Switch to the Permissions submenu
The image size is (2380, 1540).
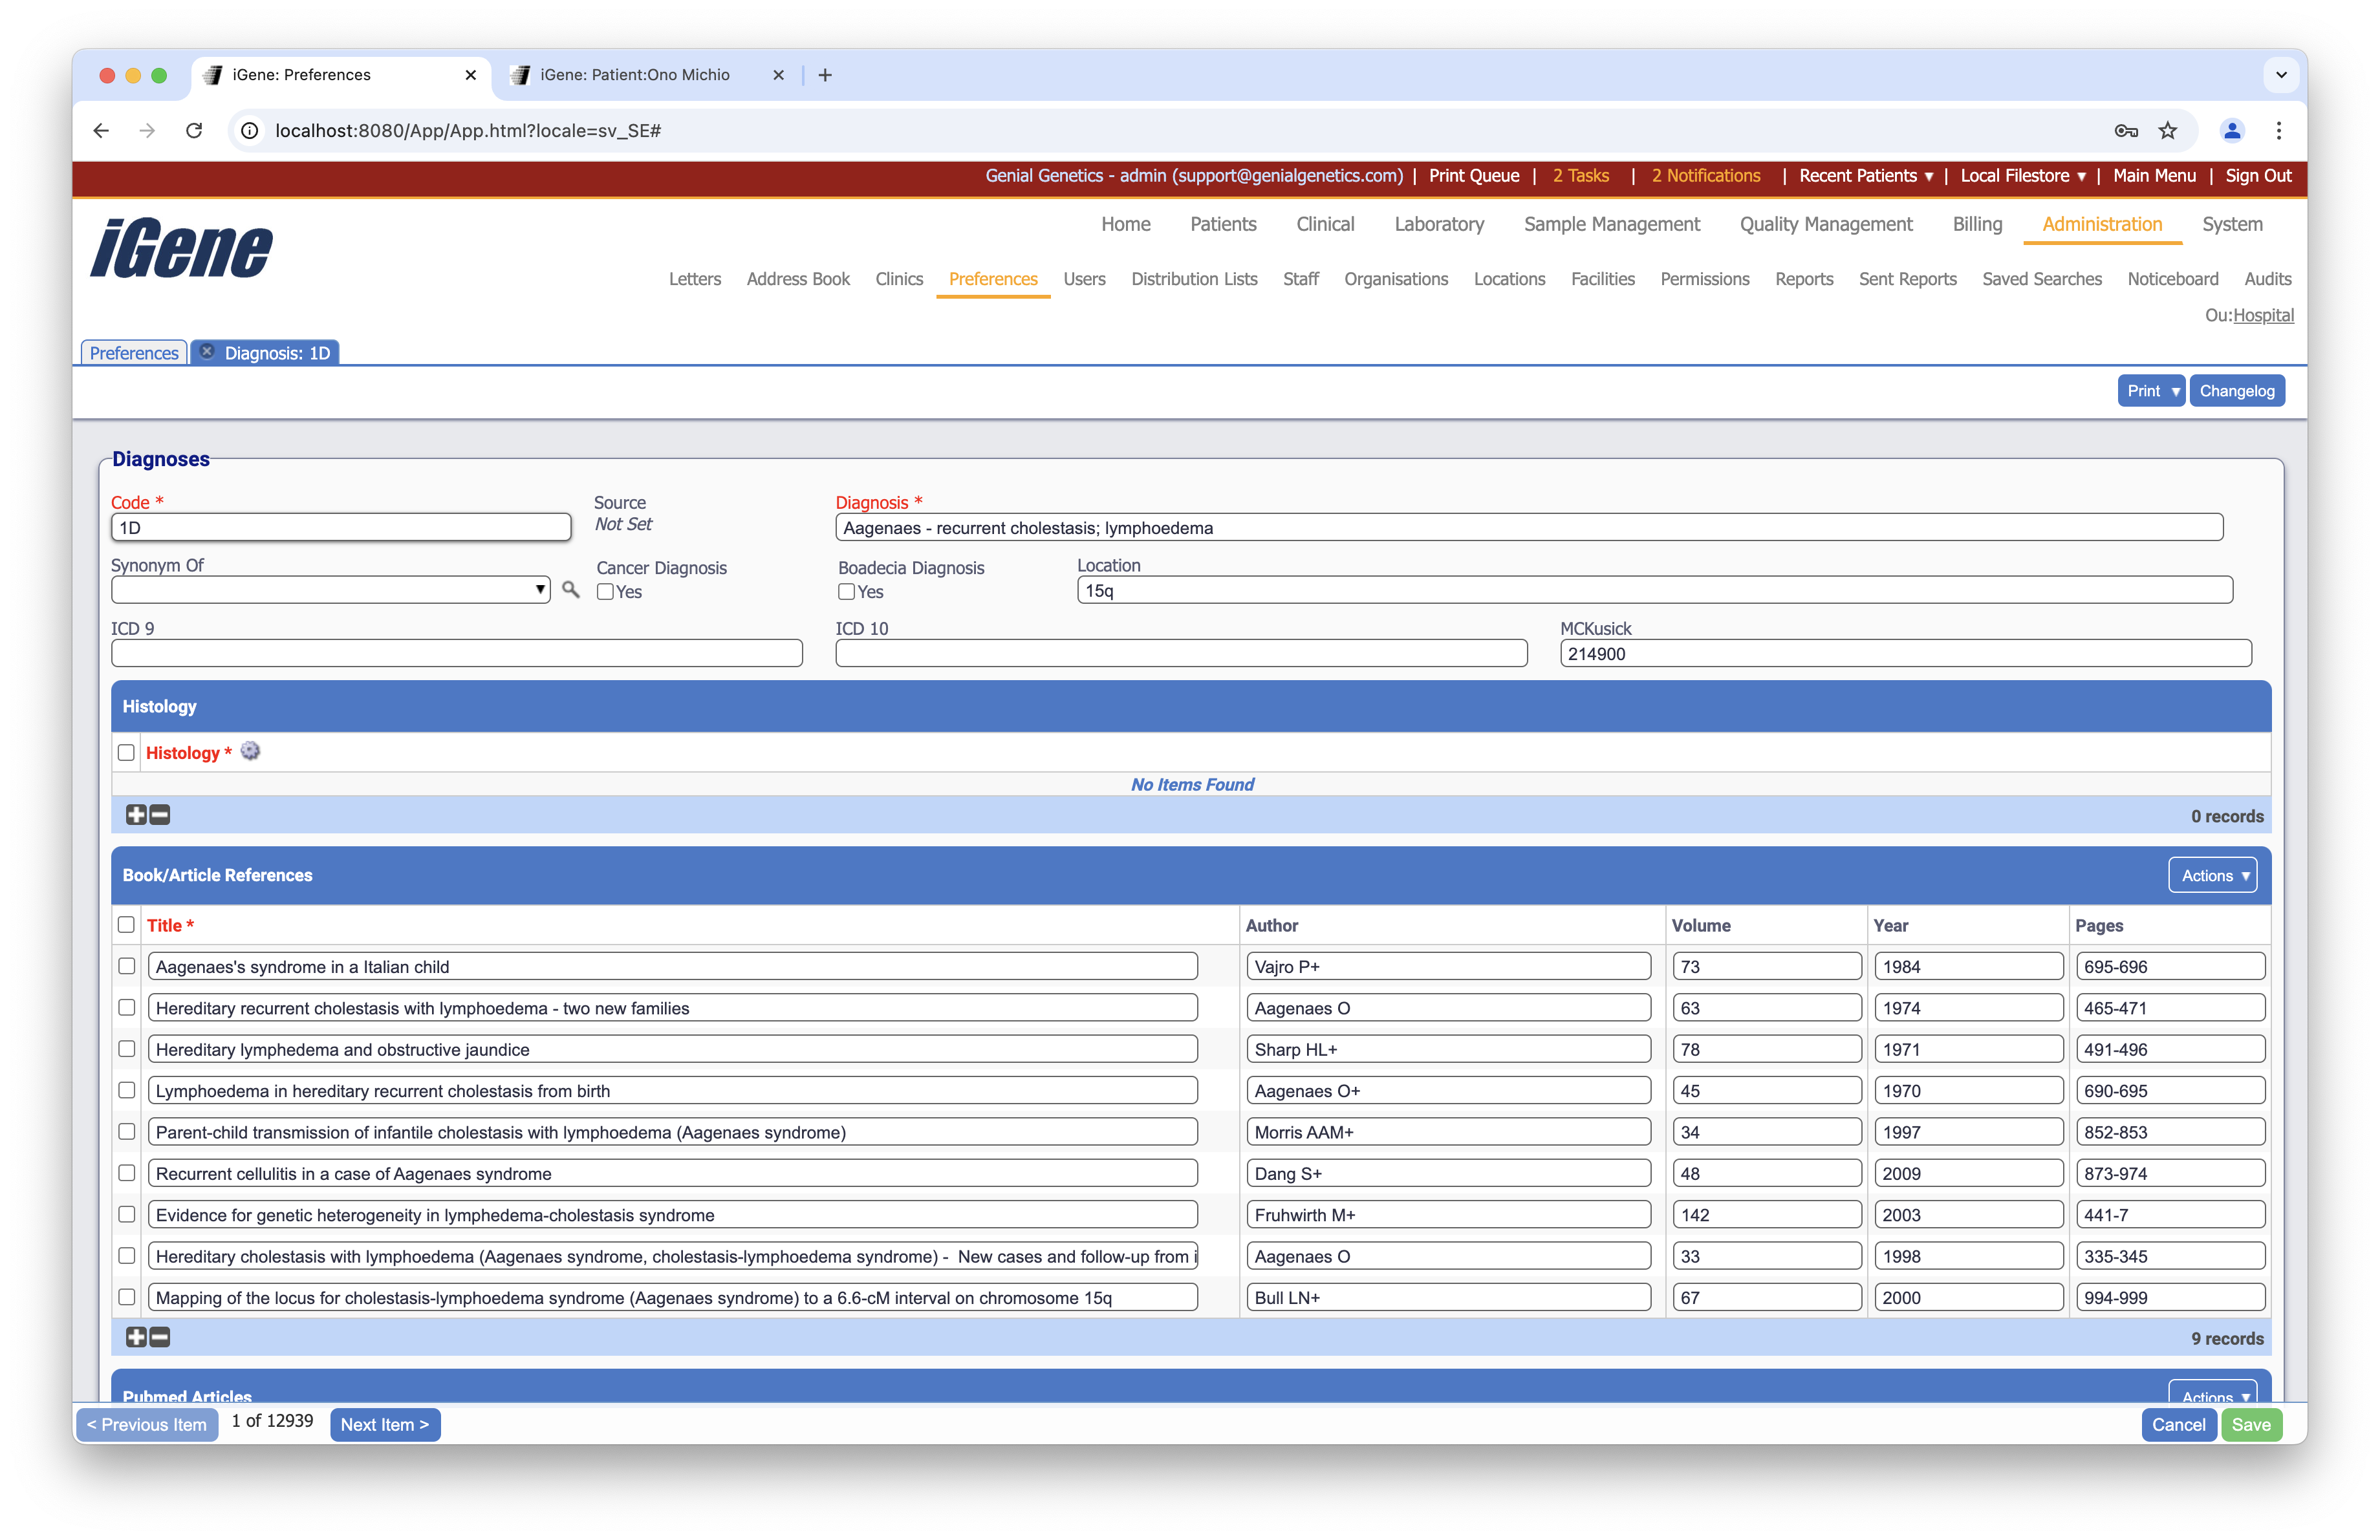[1704, 279]
